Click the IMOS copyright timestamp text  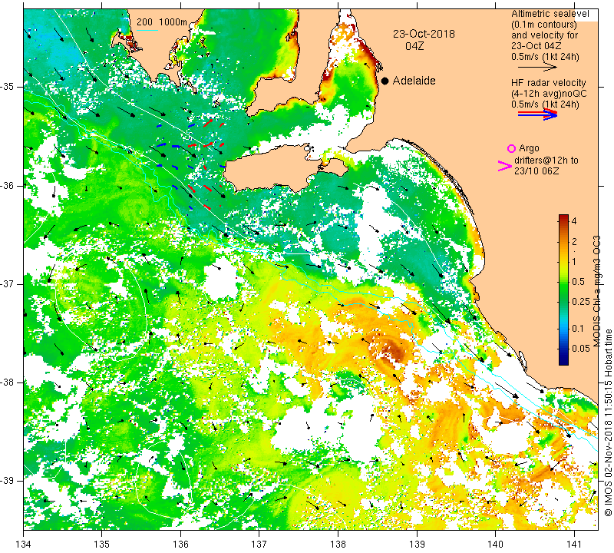[608, 422]
